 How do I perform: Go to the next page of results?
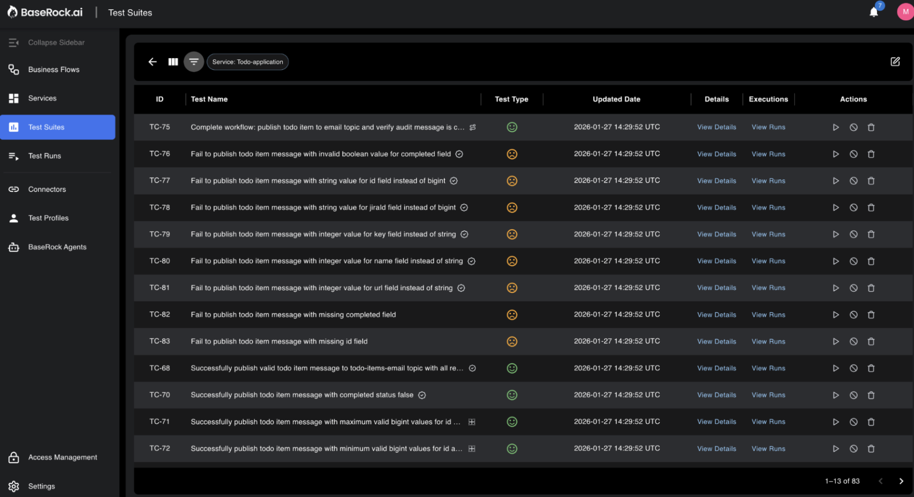901,481
